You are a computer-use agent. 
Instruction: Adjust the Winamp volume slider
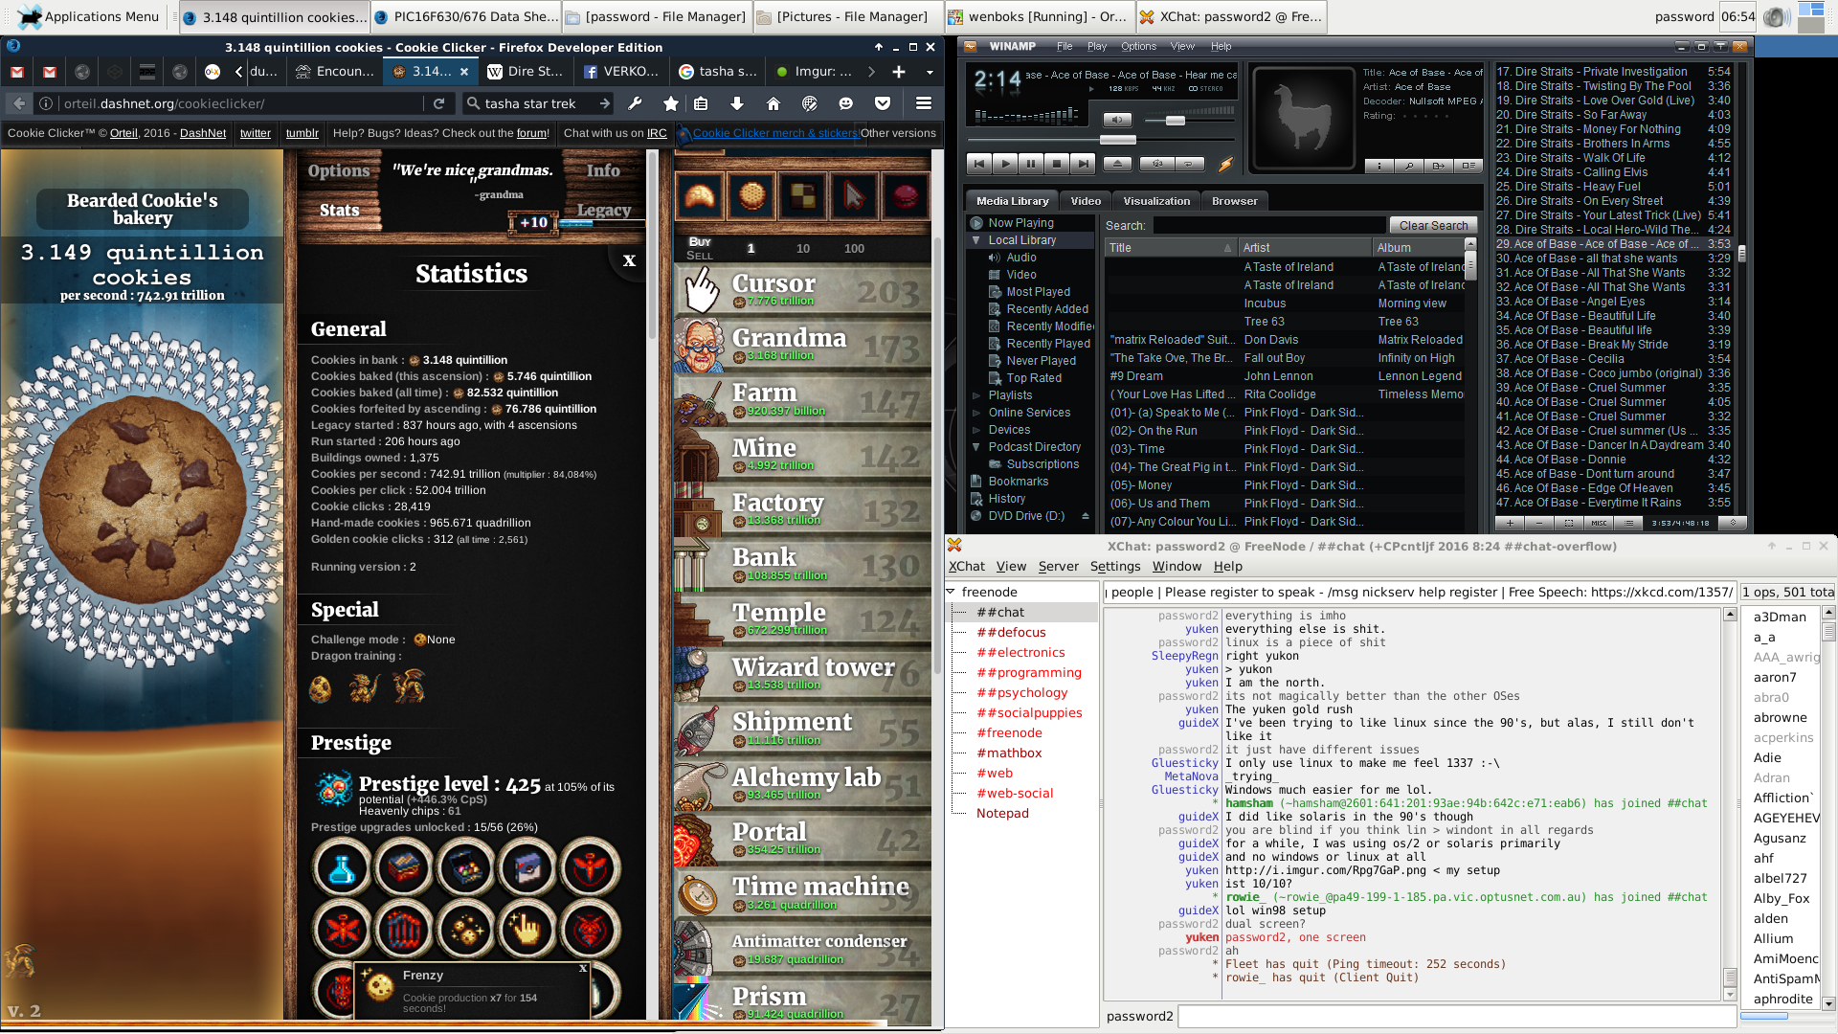(x=1176, y=121)
